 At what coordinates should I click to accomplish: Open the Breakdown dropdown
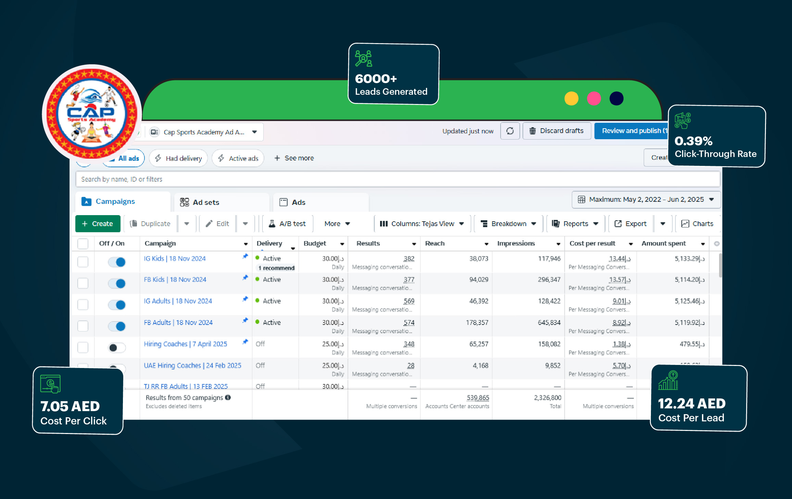click(x=508, y=224)
